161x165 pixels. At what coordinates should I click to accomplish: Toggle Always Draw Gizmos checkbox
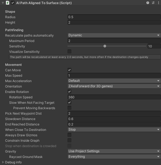tap(69, 135)
